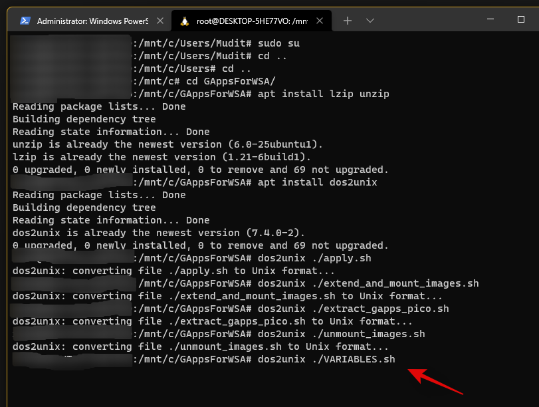Viewport: 539px width, 407px height.
Task: Click the Linux penguin icon on active tab
Action: click(184, 21)
